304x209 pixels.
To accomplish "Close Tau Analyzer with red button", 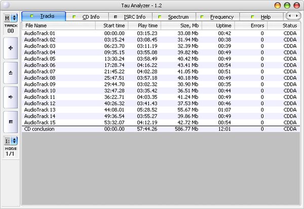I will point(296,6).
